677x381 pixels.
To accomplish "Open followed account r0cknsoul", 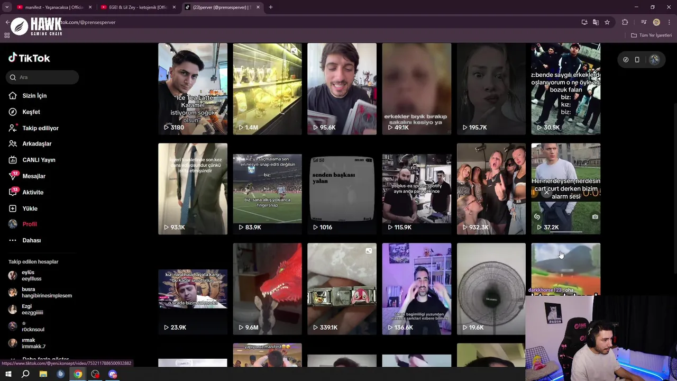I will tap(26, 326).
